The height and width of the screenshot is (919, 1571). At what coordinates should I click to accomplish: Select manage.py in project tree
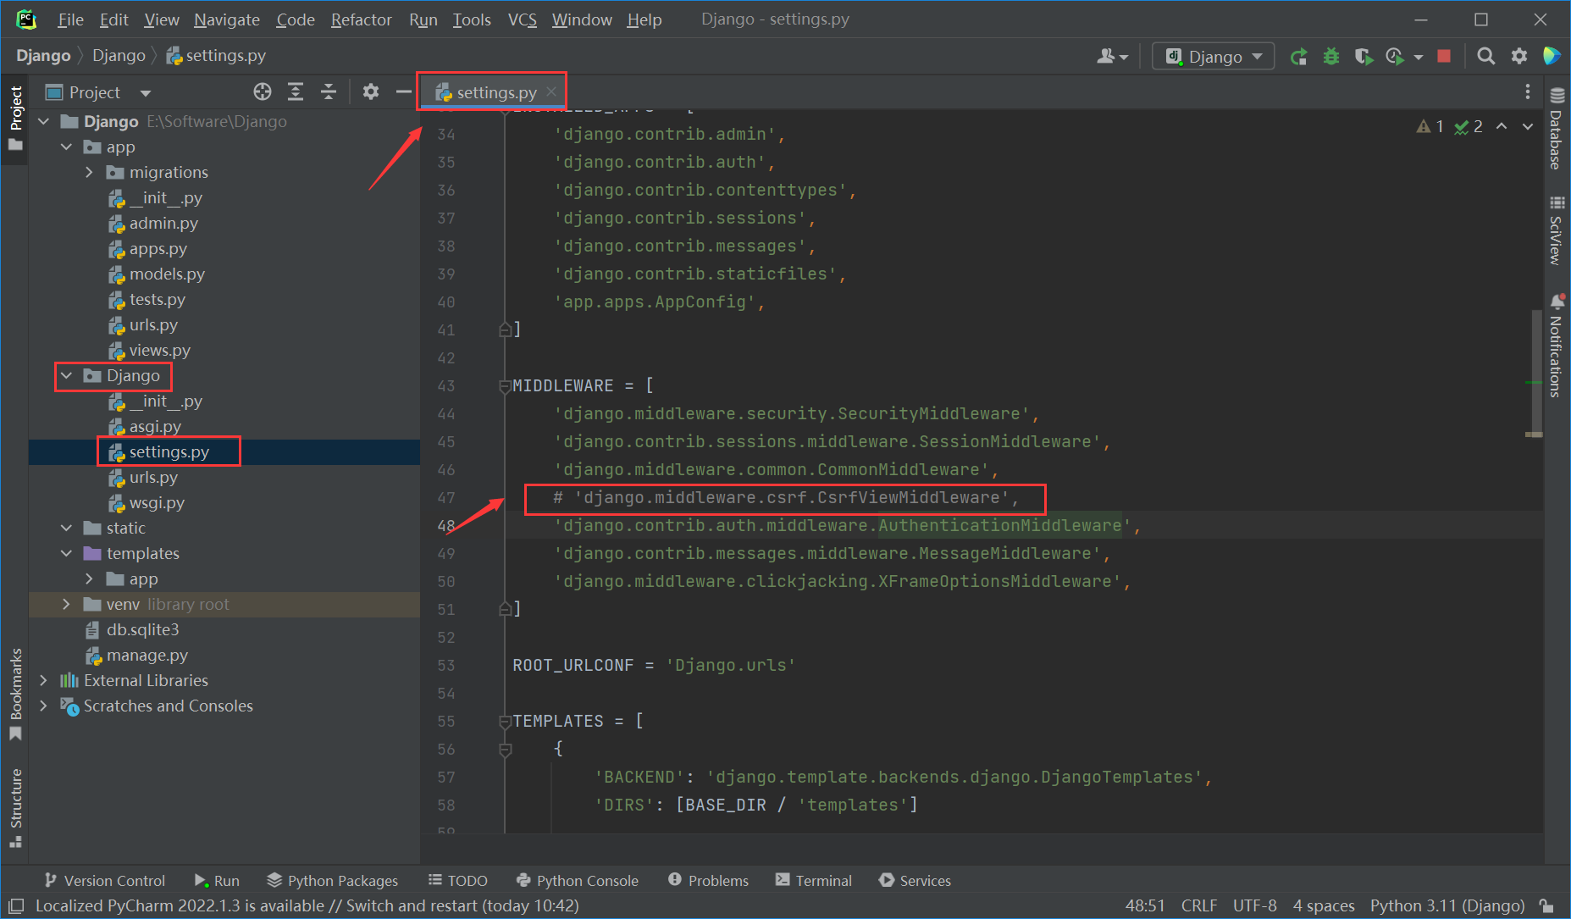coord(147,655)
